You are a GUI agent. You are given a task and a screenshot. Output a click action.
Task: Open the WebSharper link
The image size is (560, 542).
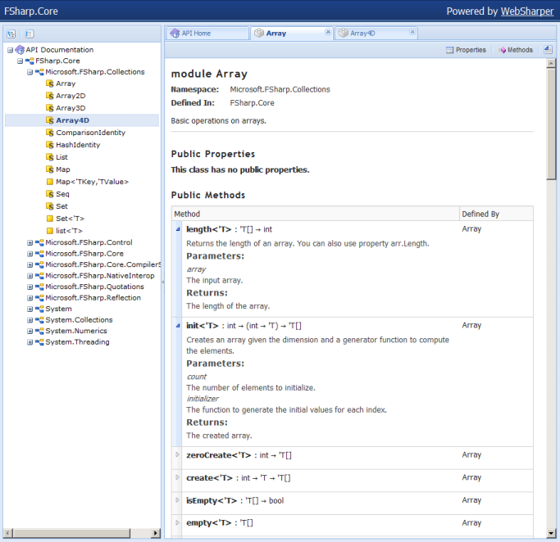526,11
